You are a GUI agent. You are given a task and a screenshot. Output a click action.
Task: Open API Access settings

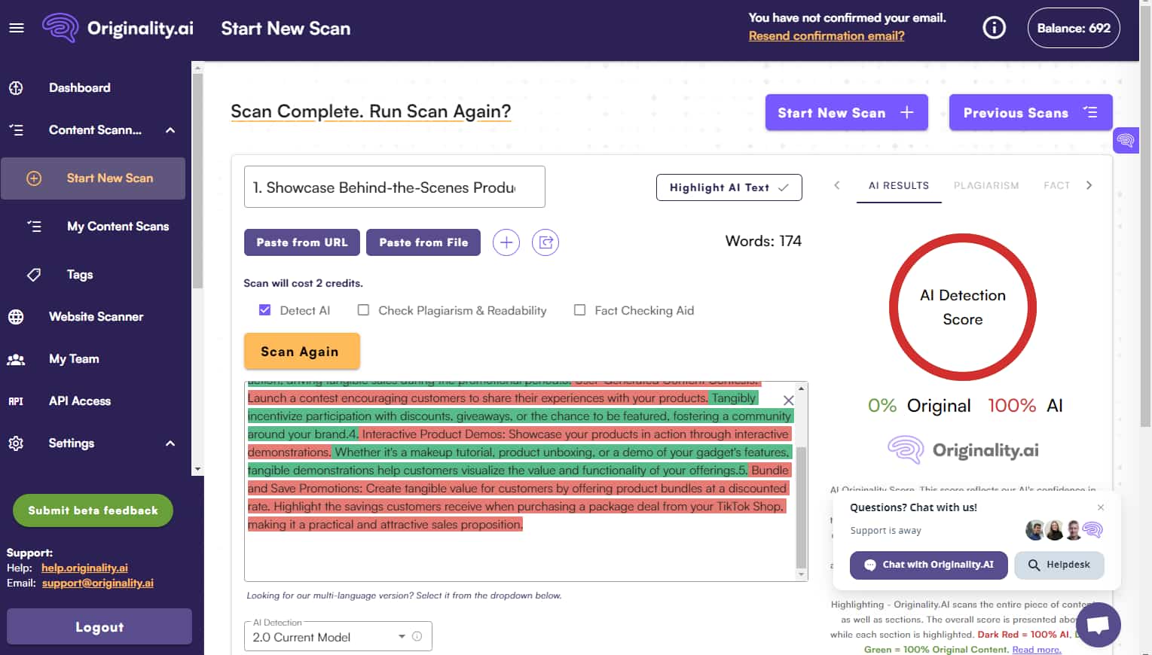[x=79, y=401]
